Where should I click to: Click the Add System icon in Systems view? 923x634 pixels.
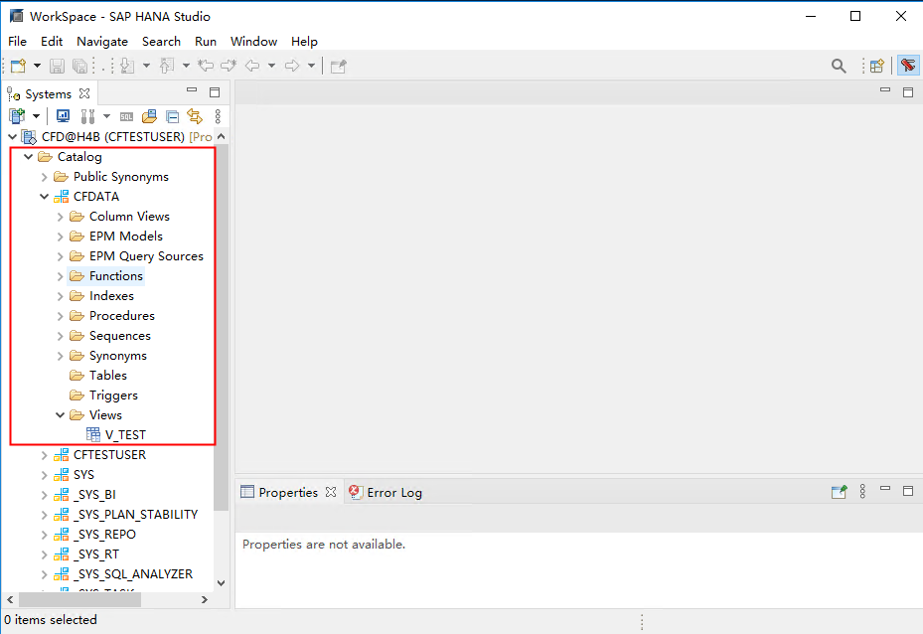coord(17,115)
